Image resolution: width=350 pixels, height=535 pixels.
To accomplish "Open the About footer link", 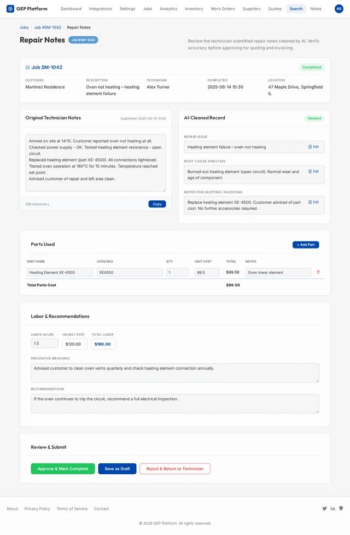I will (x=12, y=508).
